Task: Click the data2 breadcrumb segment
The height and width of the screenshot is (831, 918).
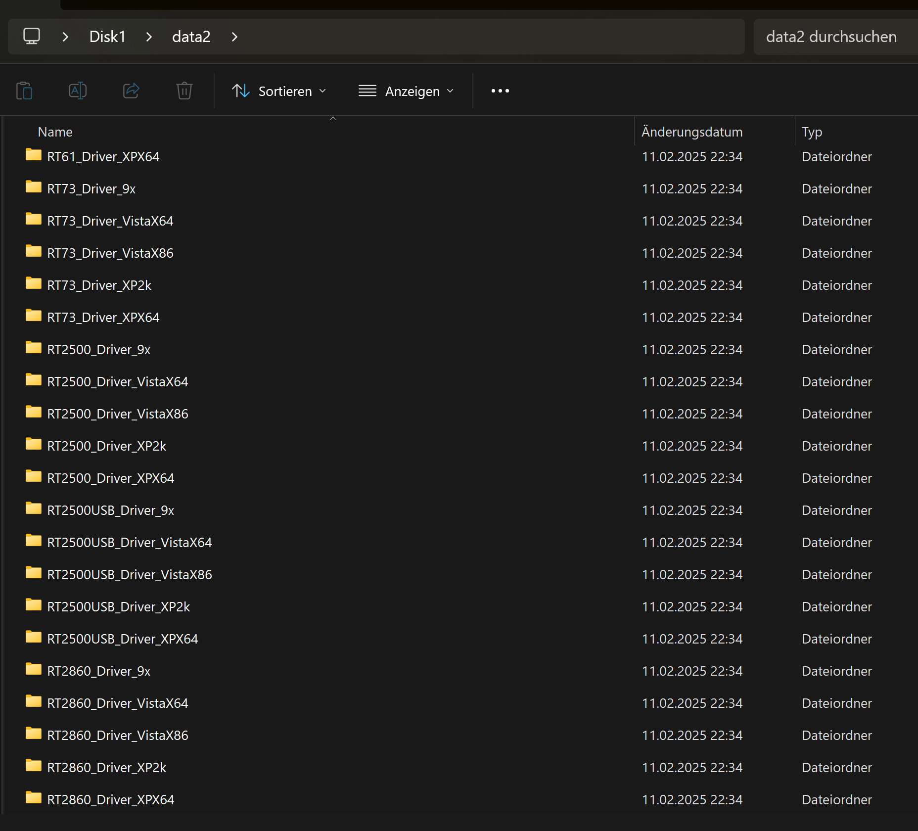Action: point(191,37)
